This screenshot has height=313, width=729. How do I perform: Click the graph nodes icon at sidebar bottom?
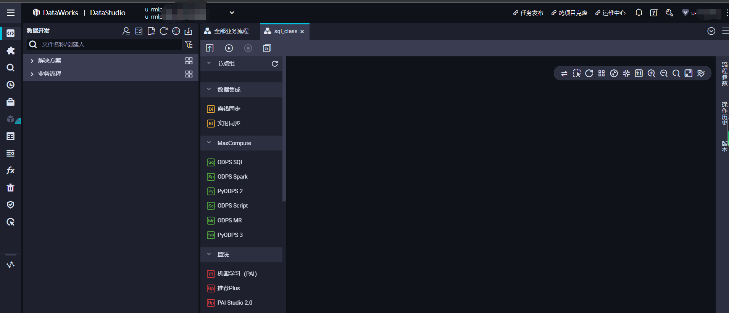tap(11, 265)
